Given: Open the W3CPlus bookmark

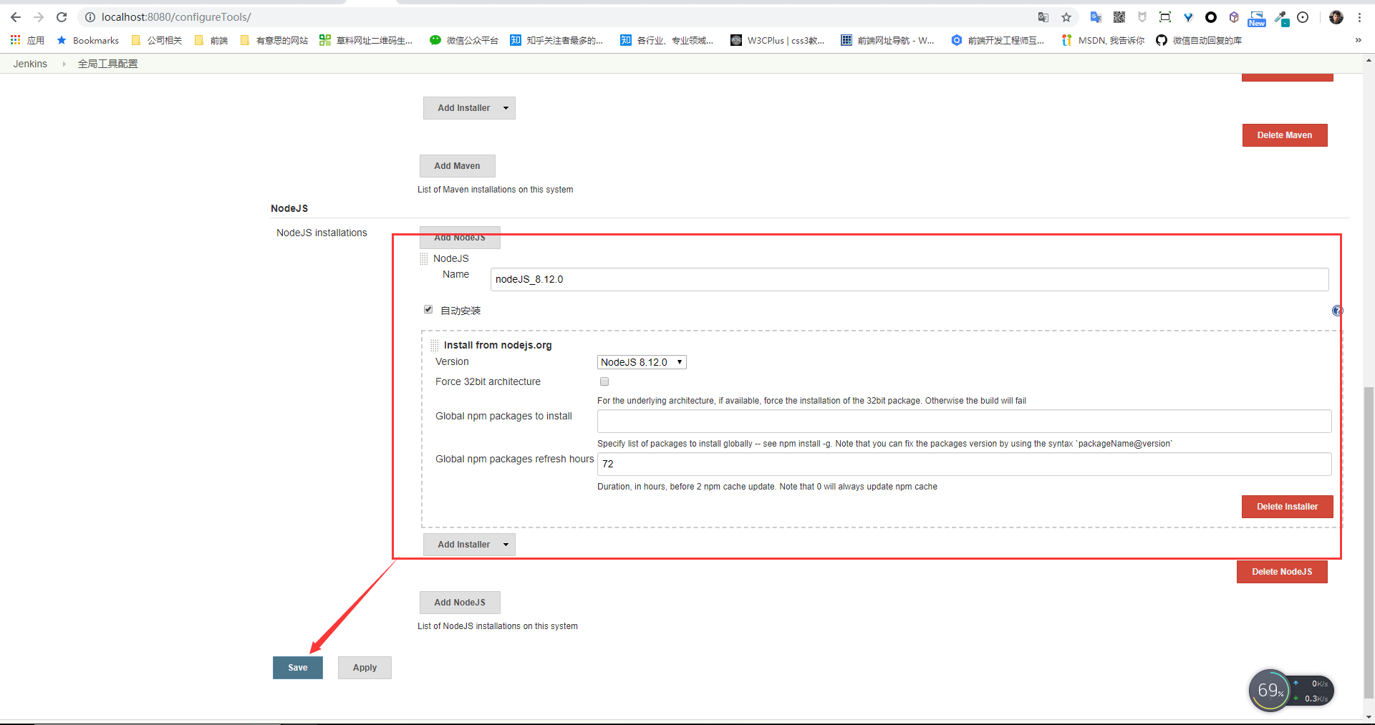Looking at the screenshot, I should 778,40.
